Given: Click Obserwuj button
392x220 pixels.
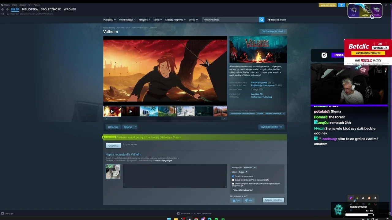Looking at the screenshot, I should pos(113,127).
